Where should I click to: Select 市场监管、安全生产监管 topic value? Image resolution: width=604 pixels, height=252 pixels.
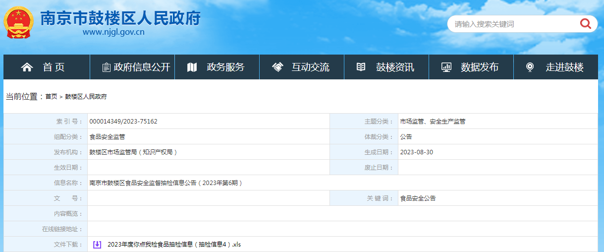coord(433,122)
